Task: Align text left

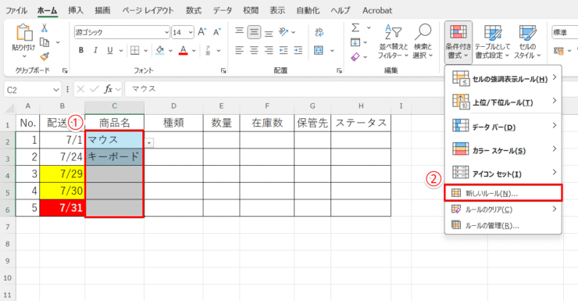Action: click(x=240, y=50)
